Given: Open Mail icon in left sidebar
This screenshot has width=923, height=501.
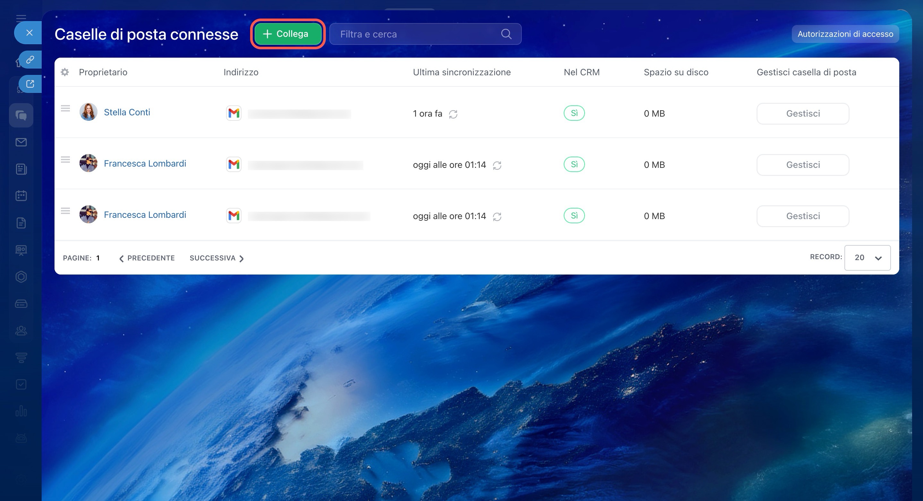Looking at the screenshot, I should point(21,143).
